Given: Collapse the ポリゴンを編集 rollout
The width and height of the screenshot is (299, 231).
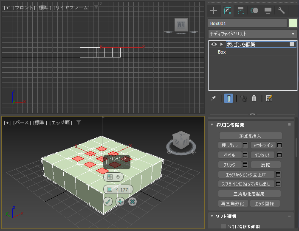Looking at the screenshot, I should (212, 125).
